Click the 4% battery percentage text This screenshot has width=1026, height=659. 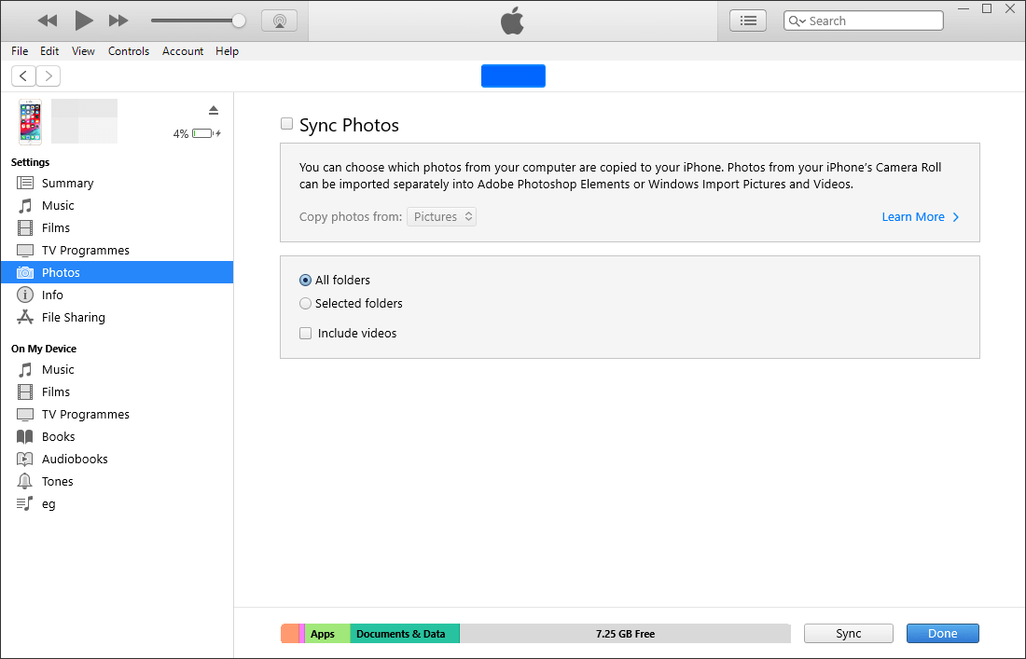[181, 133]
